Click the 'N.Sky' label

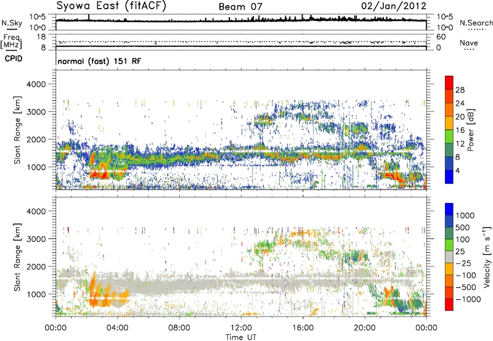click(12, 23)
